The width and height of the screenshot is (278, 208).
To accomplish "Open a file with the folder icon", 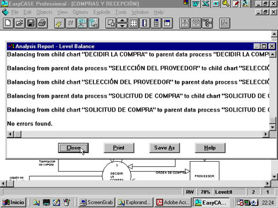I will 20,23.
